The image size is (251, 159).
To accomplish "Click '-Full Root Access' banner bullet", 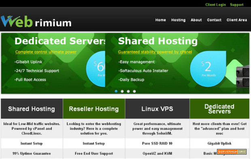I will pos(30,80).
